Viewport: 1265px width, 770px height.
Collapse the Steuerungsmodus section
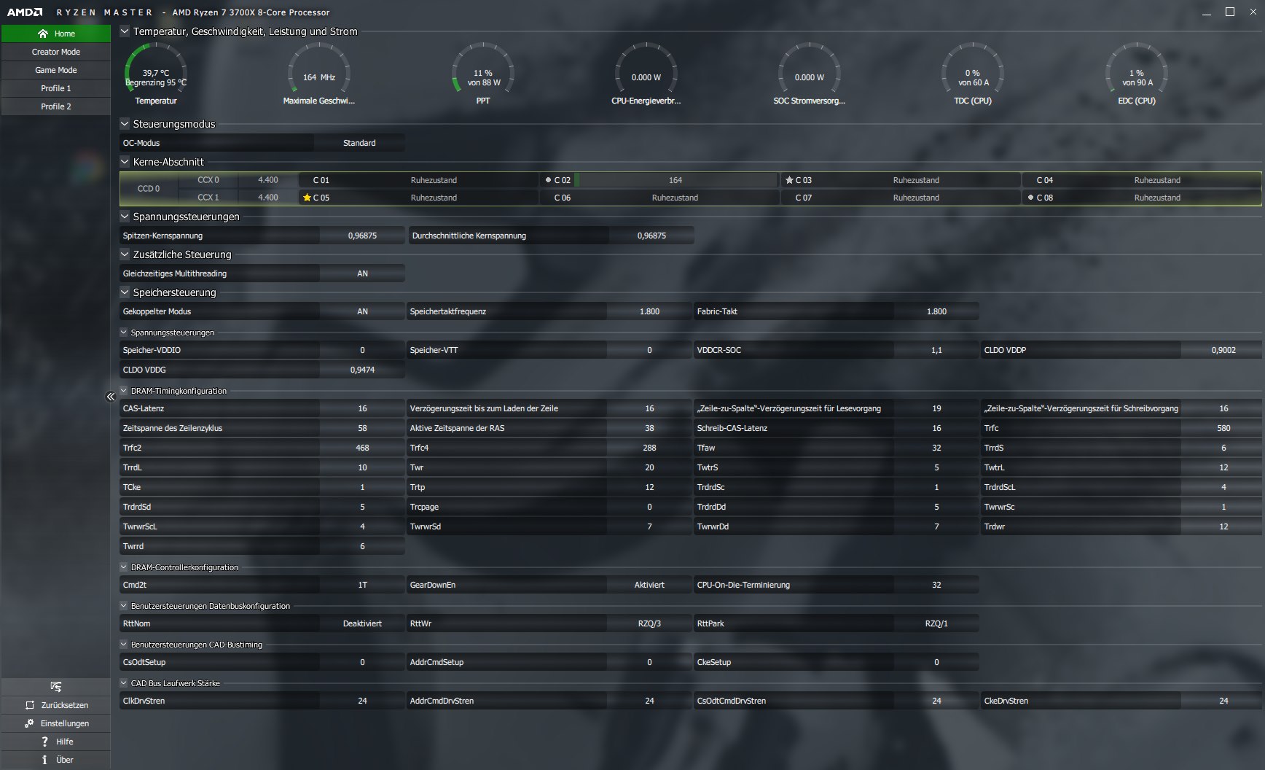(125, 124)
